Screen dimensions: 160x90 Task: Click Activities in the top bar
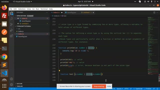(x=5, y=1)
